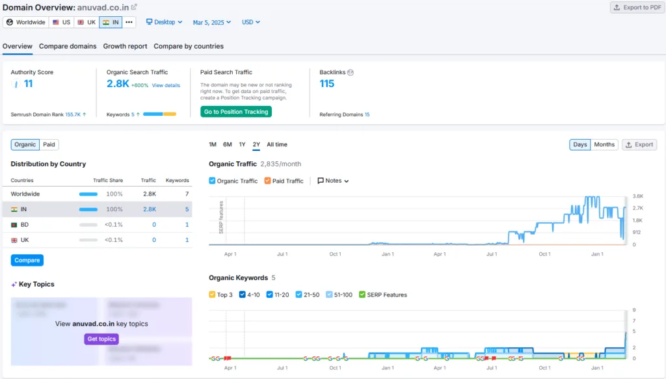The width and height of the screenshot is (666, 379).
Task: Open more databases ellipsis menu
Action: click(x=129, y=22)
